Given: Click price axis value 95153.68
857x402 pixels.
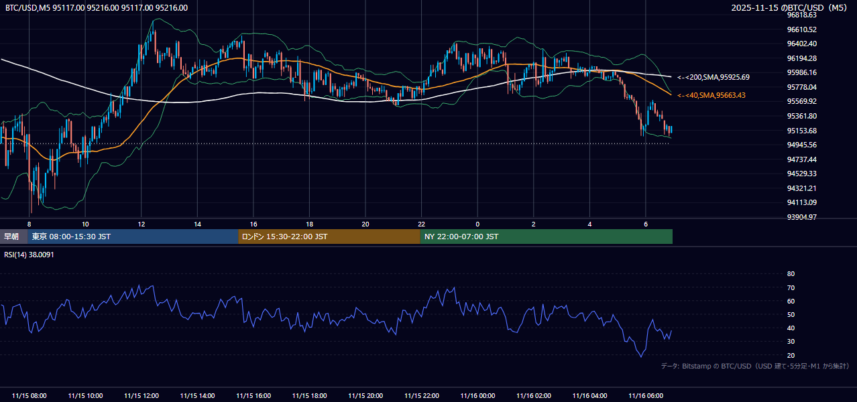Looking at the screenshot, I should (802, 131).
